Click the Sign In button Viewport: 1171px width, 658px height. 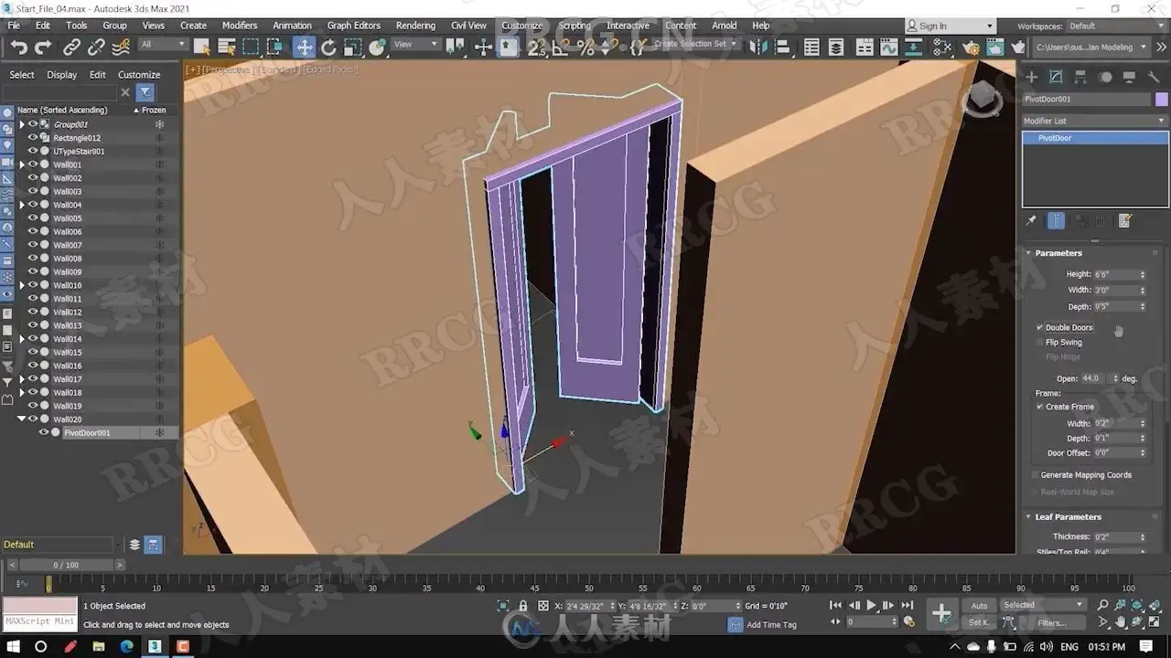coord(950,27)
